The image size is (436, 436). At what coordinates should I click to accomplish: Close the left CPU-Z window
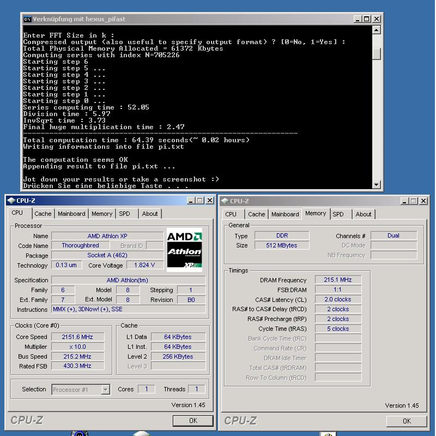tap(210, 201)
